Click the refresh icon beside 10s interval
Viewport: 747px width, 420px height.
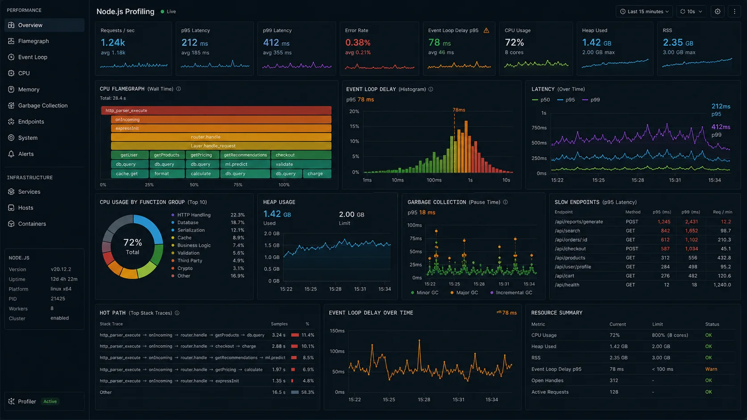pyautogui.click(x=683, y=12)
